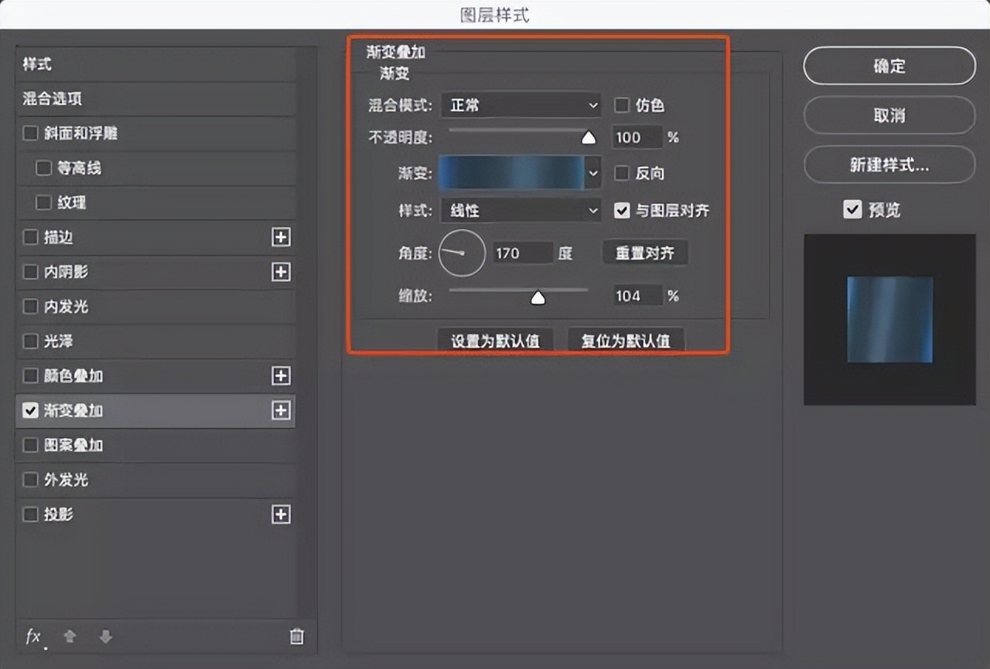Click the down arrow to move effect down

click(105, 636)
